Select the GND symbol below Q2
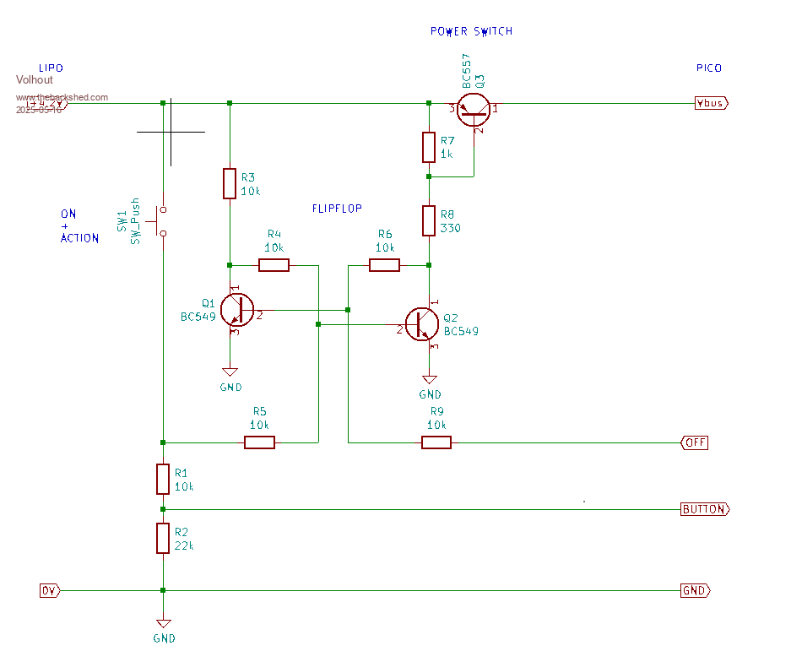The height and width of the screenshot is (662, 791). pyautogui.click(x=430, y=379)
